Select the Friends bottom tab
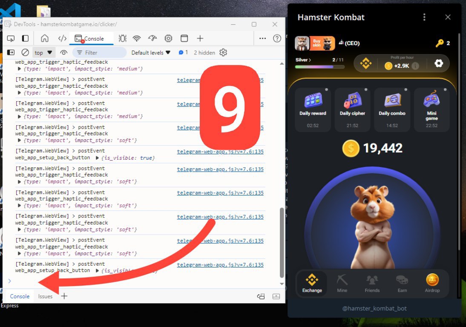The height and width of the screenshot is (327, 466). click(x=372, y=284)
